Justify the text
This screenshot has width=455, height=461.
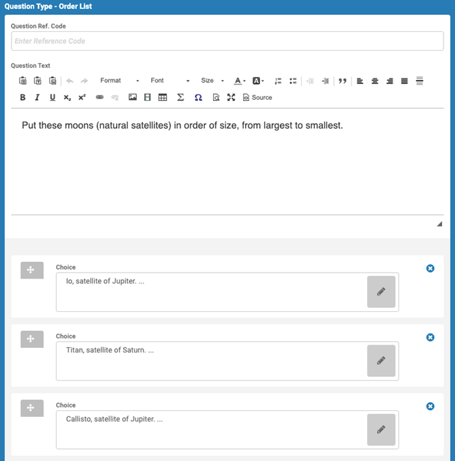click(404, 81)
